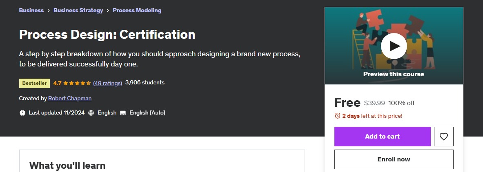Click the closed captions icon
This screenshot has width=483, height=172.
[x=123, y=113]
